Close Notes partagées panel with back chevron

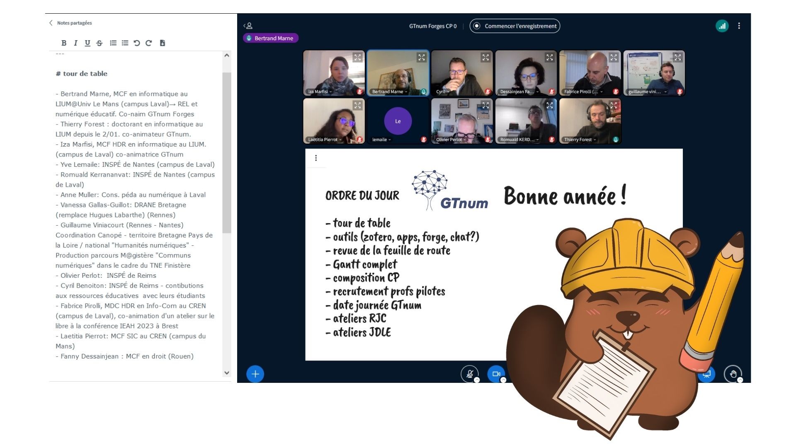[x=51, y=23]
